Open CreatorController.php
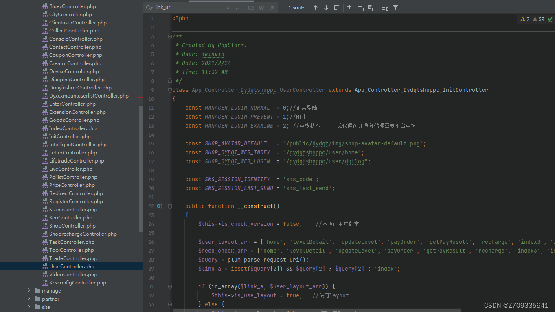The width and height of the screenshot is (555, 312). pos(71,63)
